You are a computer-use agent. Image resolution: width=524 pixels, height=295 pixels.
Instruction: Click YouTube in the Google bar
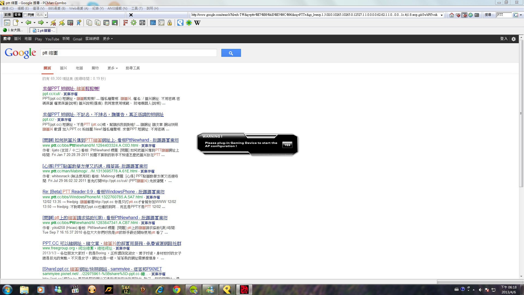pyautogui.click(x=52, y=39)
